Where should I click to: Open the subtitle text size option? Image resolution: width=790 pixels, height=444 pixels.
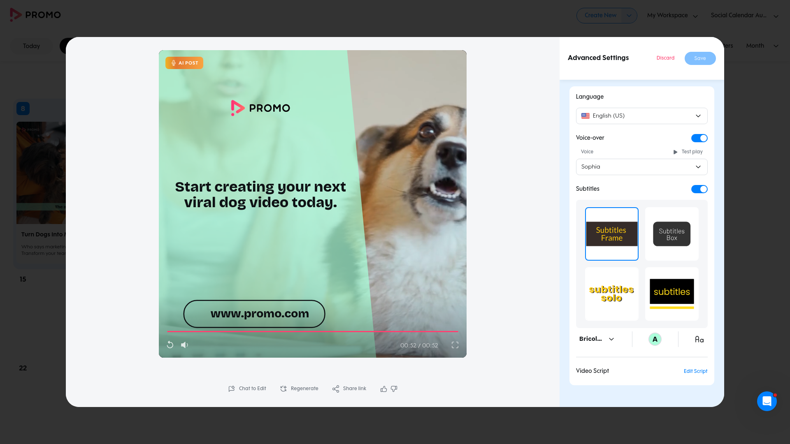tap(699, 340)
